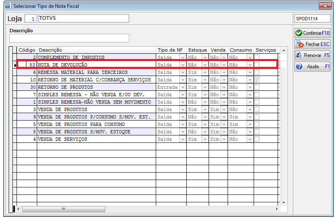Toggle Serviços checkbox for NOTA DE DEVOLUÇÃO

pos(257,64)
